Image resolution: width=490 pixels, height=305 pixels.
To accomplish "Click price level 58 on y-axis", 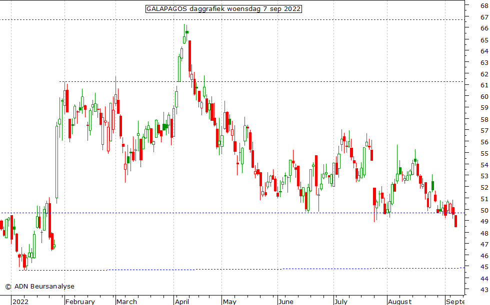I will point(484,119).
